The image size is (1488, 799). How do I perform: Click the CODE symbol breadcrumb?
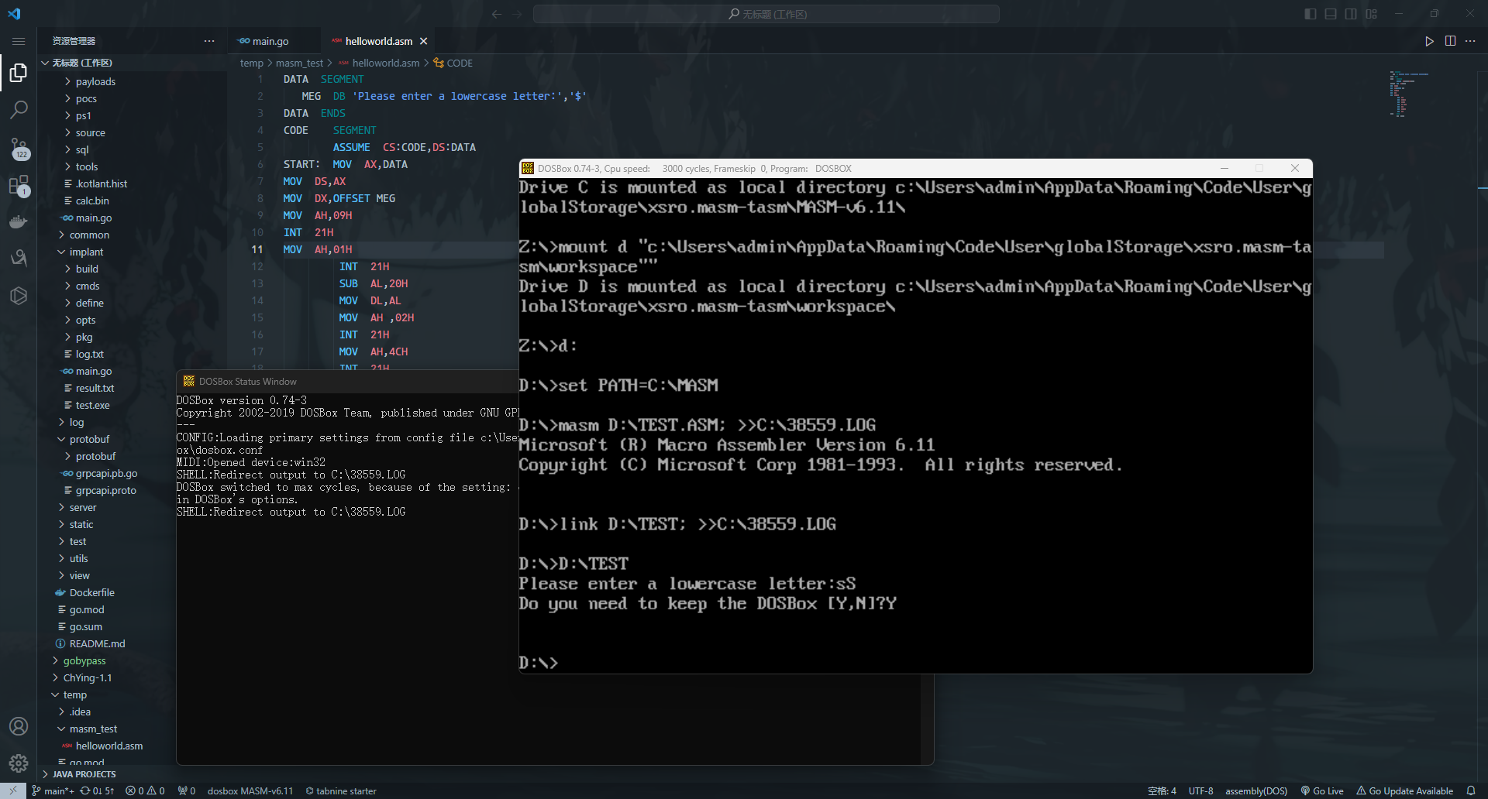453,63
